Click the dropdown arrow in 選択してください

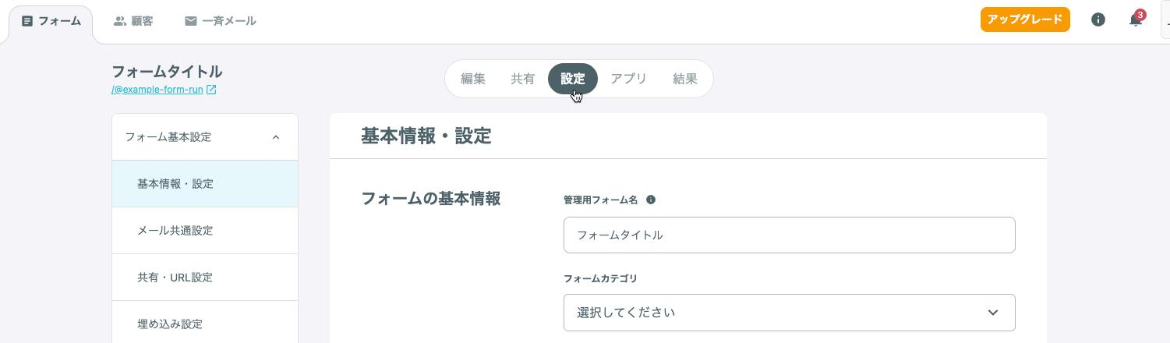point(993,313)
